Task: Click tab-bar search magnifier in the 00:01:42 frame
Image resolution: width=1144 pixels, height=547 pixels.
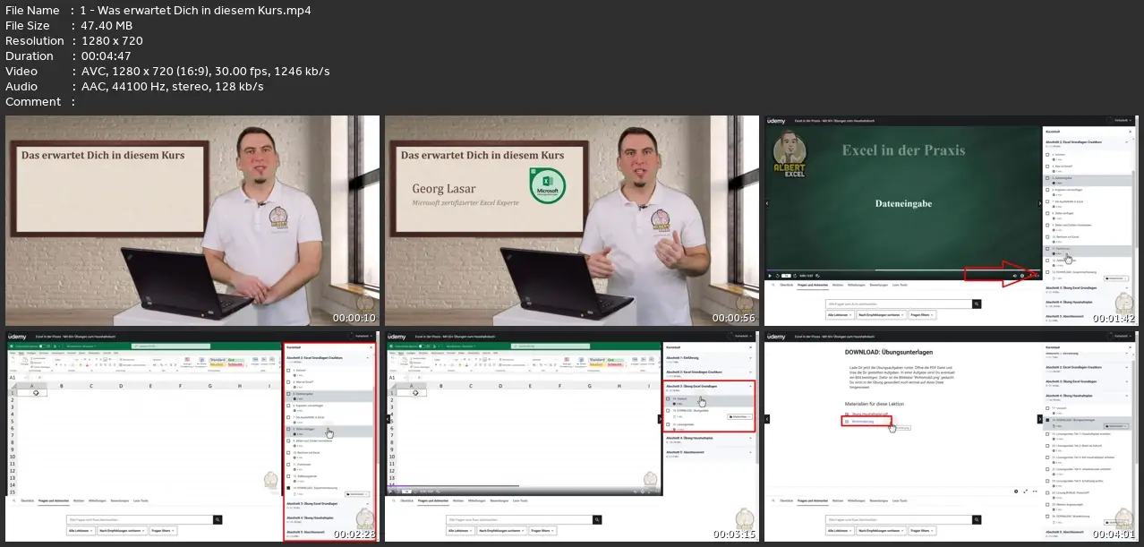Action: tap(773, 285)
